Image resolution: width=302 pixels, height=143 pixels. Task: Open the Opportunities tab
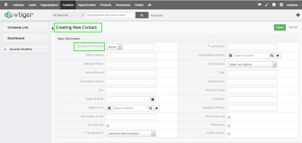pos(87,5)
